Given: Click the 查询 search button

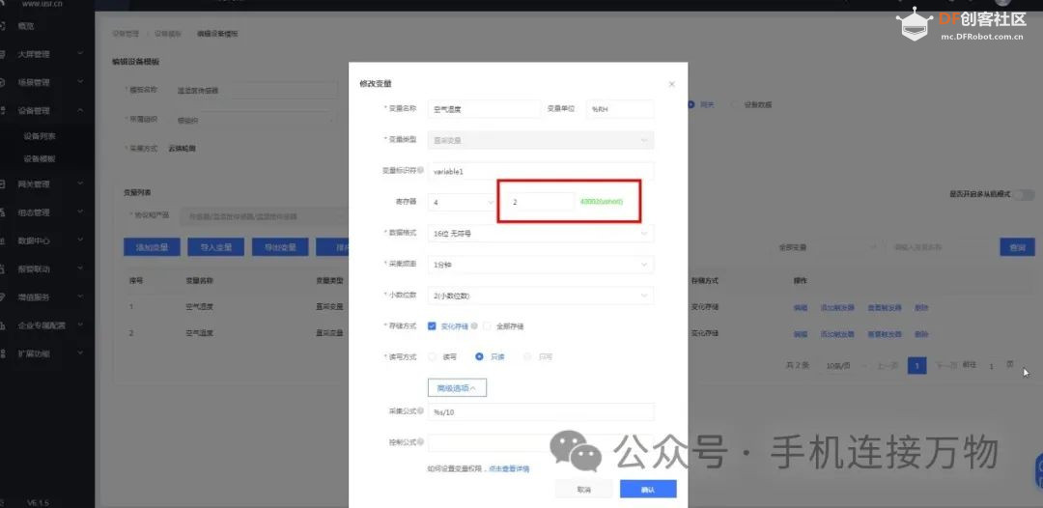Looking at the screenshot, I should coord(1017,246).
